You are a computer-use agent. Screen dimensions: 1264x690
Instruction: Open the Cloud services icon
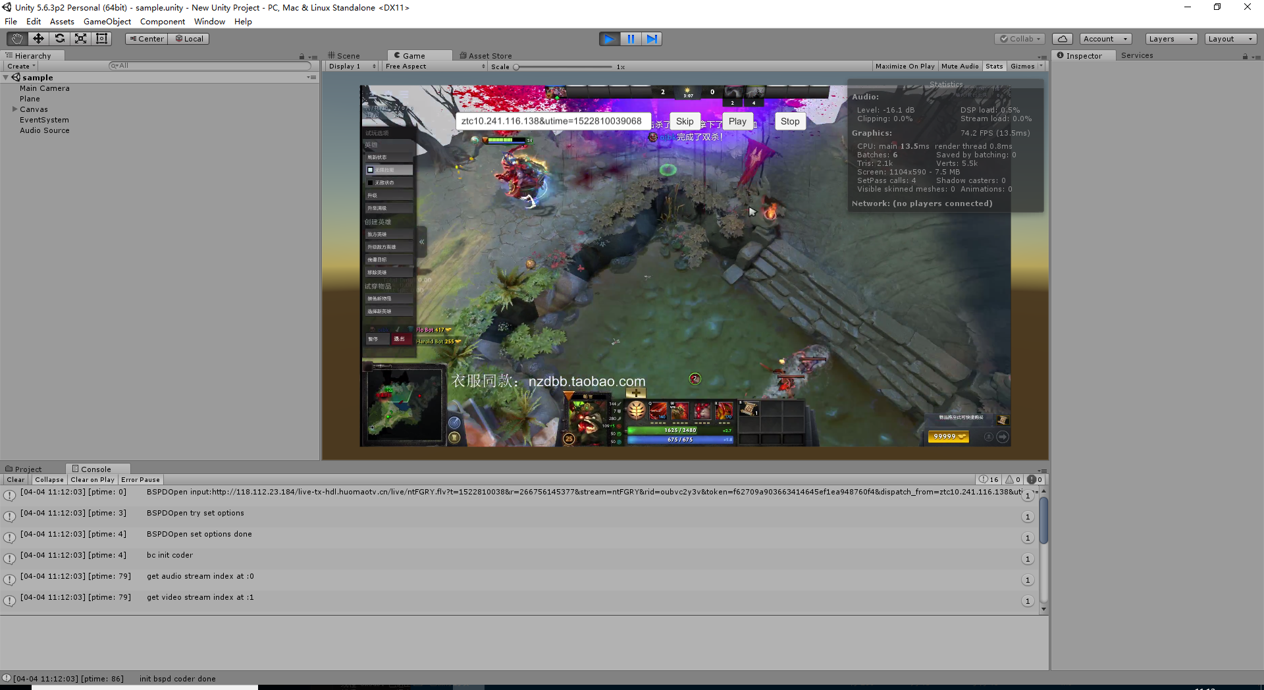coord(1063,39)
